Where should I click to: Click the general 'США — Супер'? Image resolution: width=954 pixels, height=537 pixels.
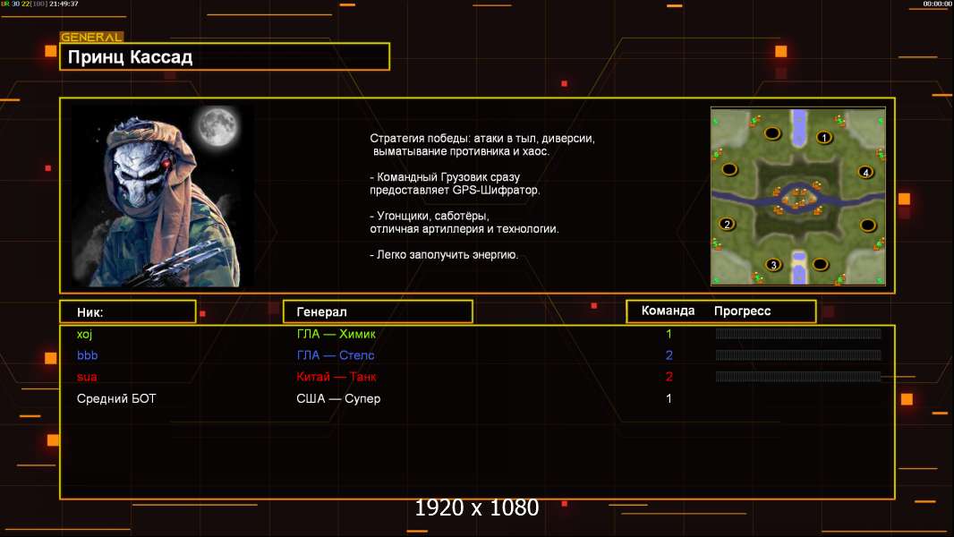click(x=338, y=399)
